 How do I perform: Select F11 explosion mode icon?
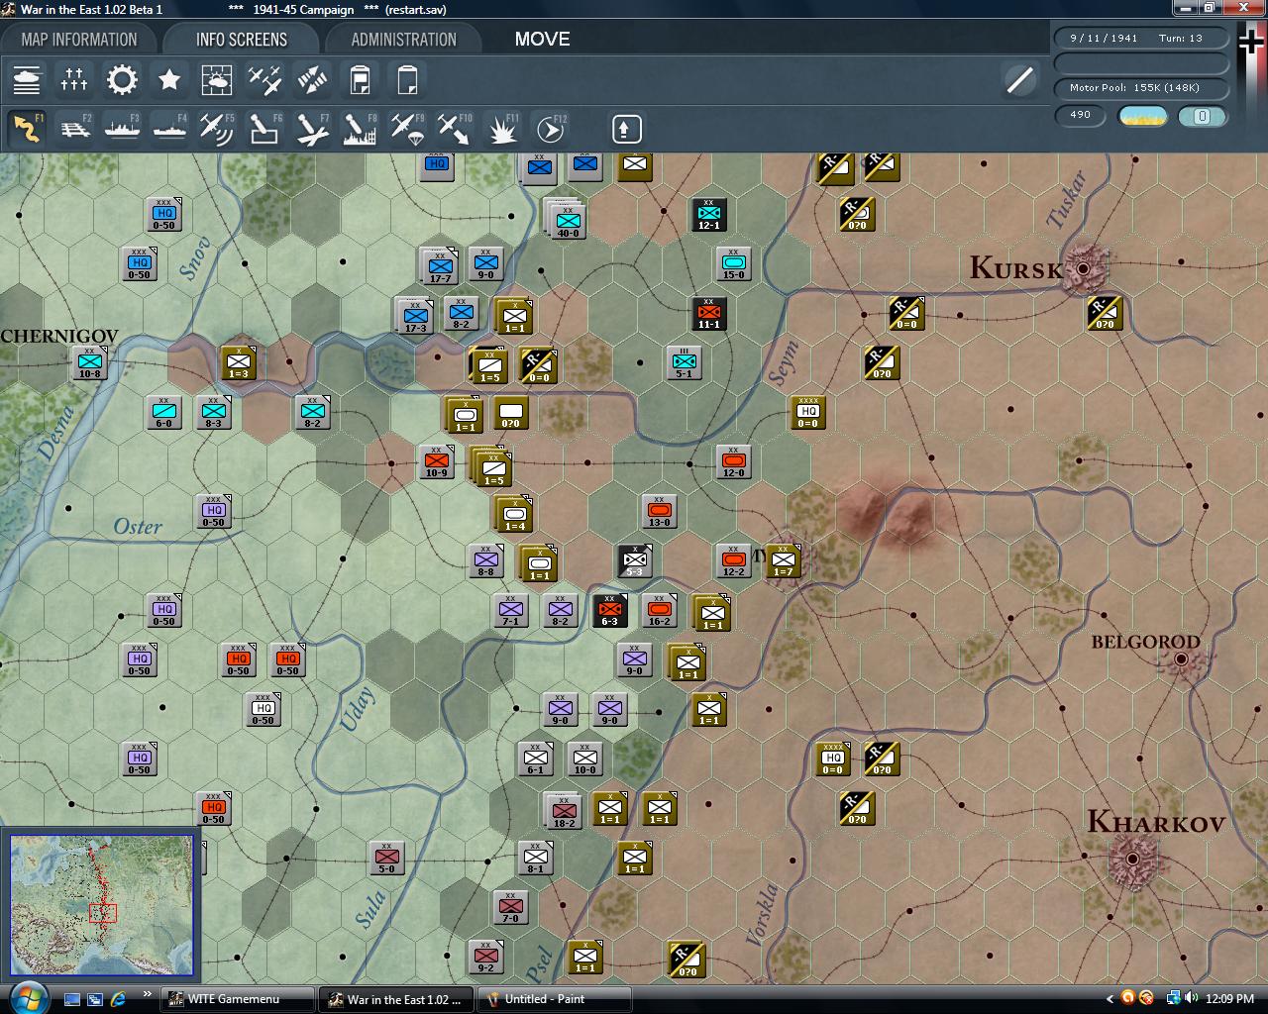pyautogui.click(x=502, y=129)
